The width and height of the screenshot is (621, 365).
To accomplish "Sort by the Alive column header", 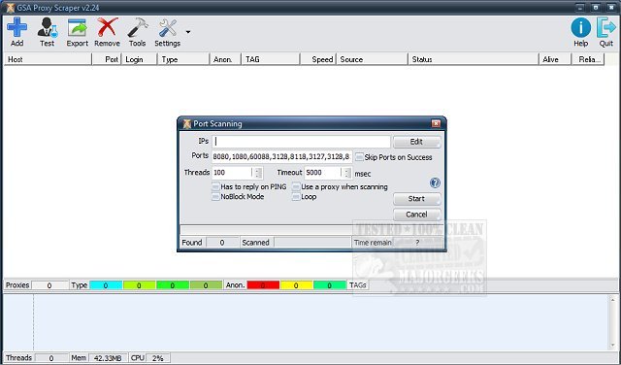I will coord(555,59).
